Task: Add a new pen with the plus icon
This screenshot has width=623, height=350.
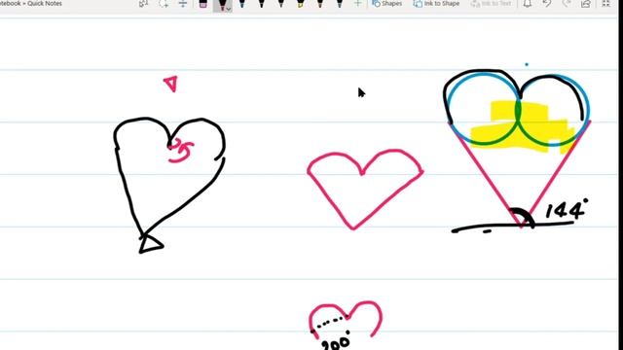Action: coord(357,4)
